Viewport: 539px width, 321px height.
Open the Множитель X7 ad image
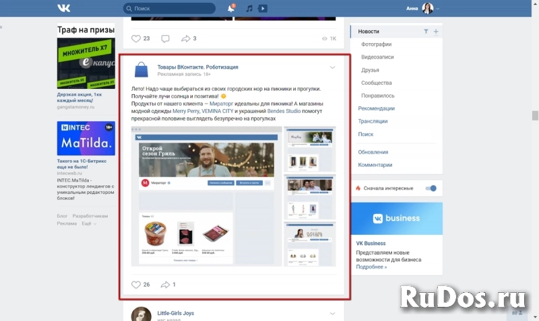(86, 63)
